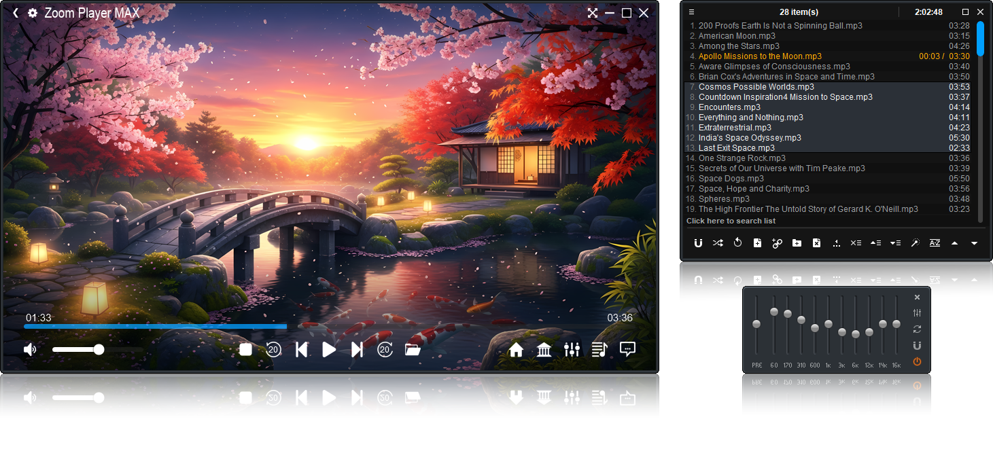Click the home icon in the player bar

(516, 350)
